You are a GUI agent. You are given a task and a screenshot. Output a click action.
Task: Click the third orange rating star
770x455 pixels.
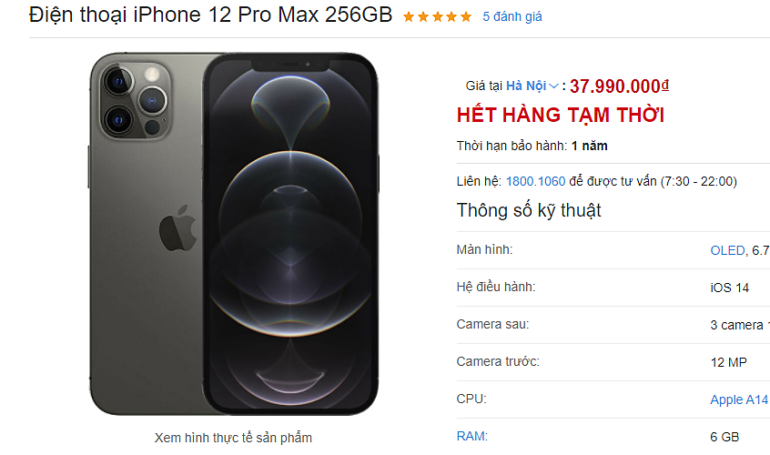point(437,17)
